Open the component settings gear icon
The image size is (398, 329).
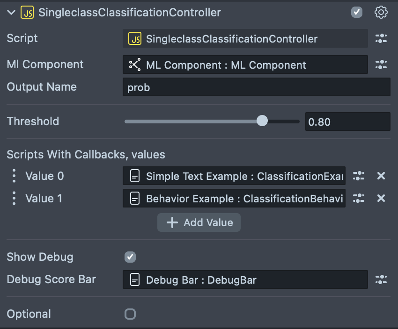coord(381,13)
